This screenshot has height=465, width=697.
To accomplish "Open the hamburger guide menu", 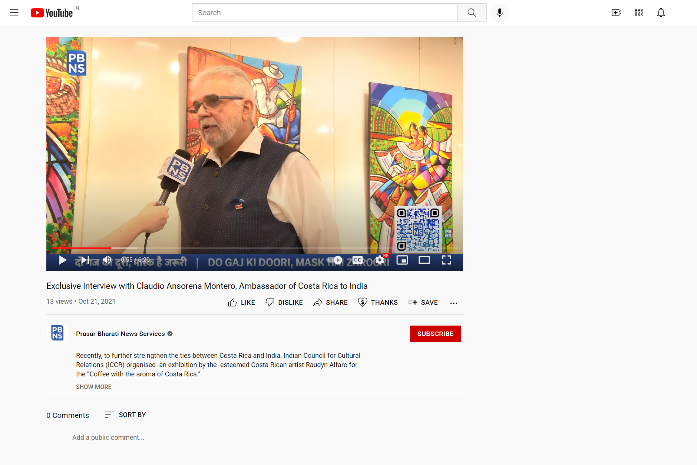I will click(x=14, y=13).
